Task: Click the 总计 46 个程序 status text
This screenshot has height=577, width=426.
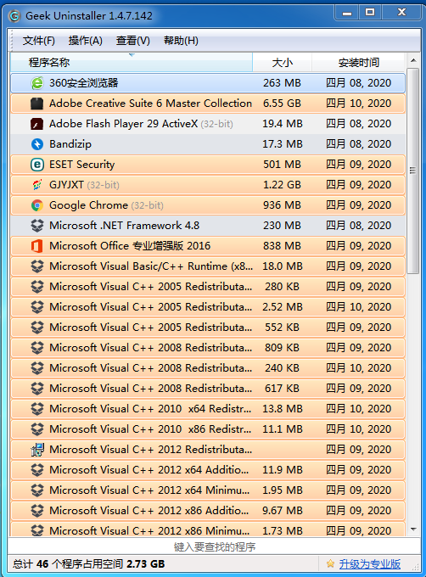Action: tap(88, 563)
